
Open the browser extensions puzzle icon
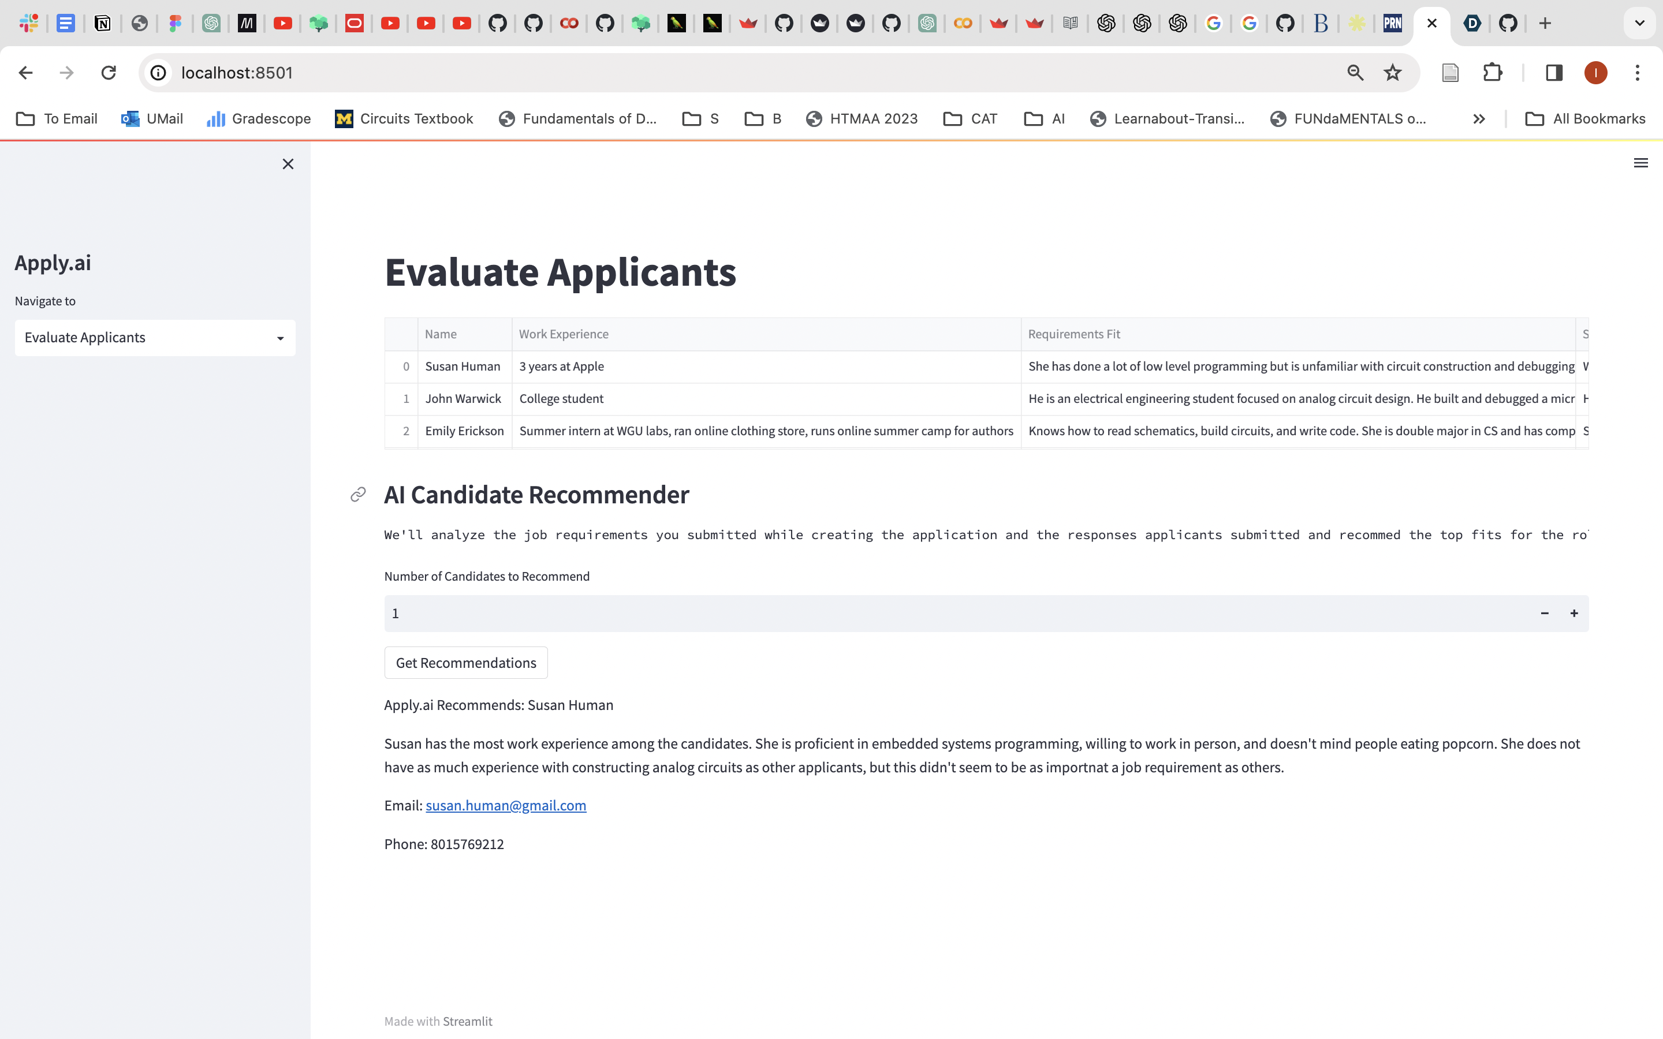pos(1492,73)
